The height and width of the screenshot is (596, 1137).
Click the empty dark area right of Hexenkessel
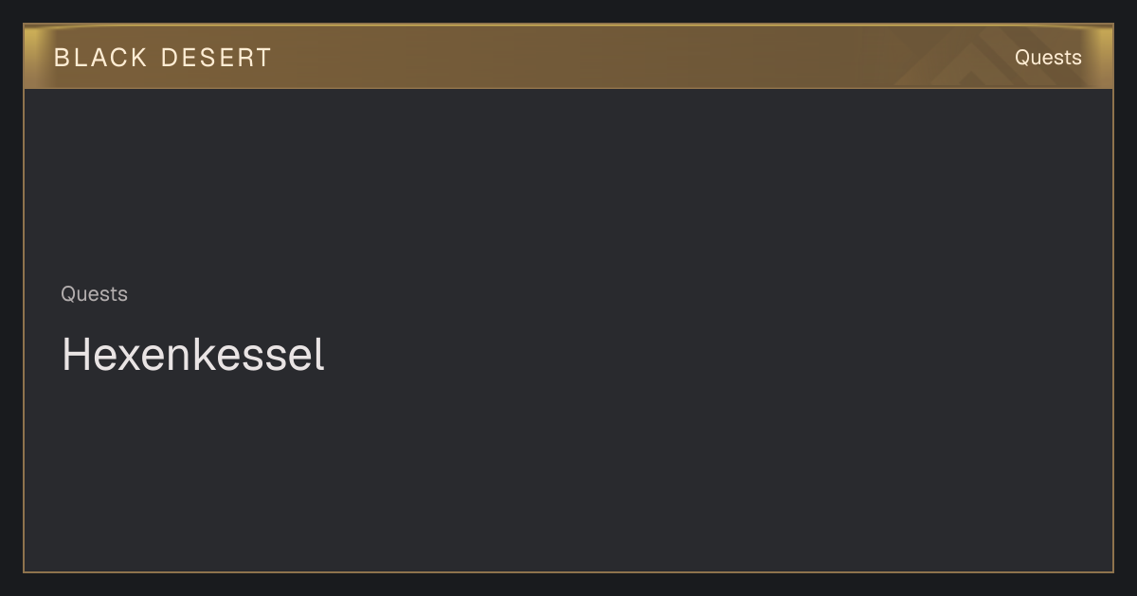pyautogui.click(x=720, y=355)
